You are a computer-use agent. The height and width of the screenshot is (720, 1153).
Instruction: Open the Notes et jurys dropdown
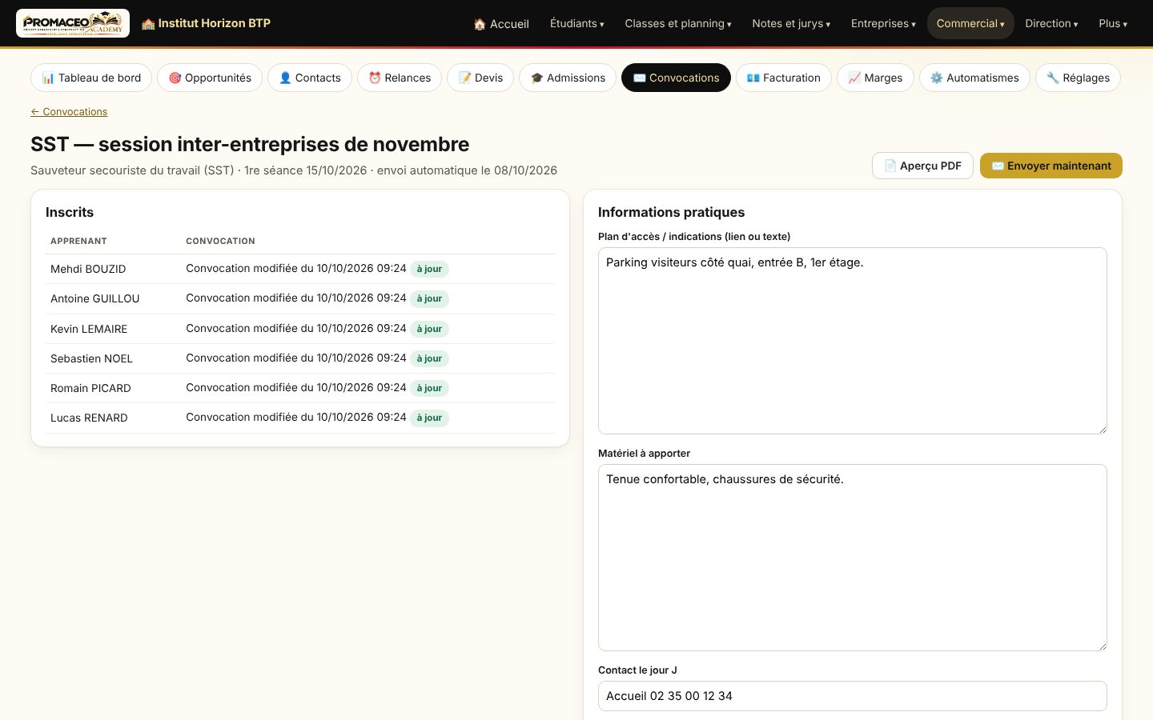[x=791, y=23]
